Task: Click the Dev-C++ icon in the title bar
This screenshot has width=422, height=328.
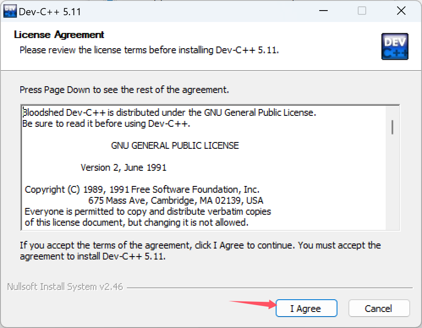Action: point(10,11)
